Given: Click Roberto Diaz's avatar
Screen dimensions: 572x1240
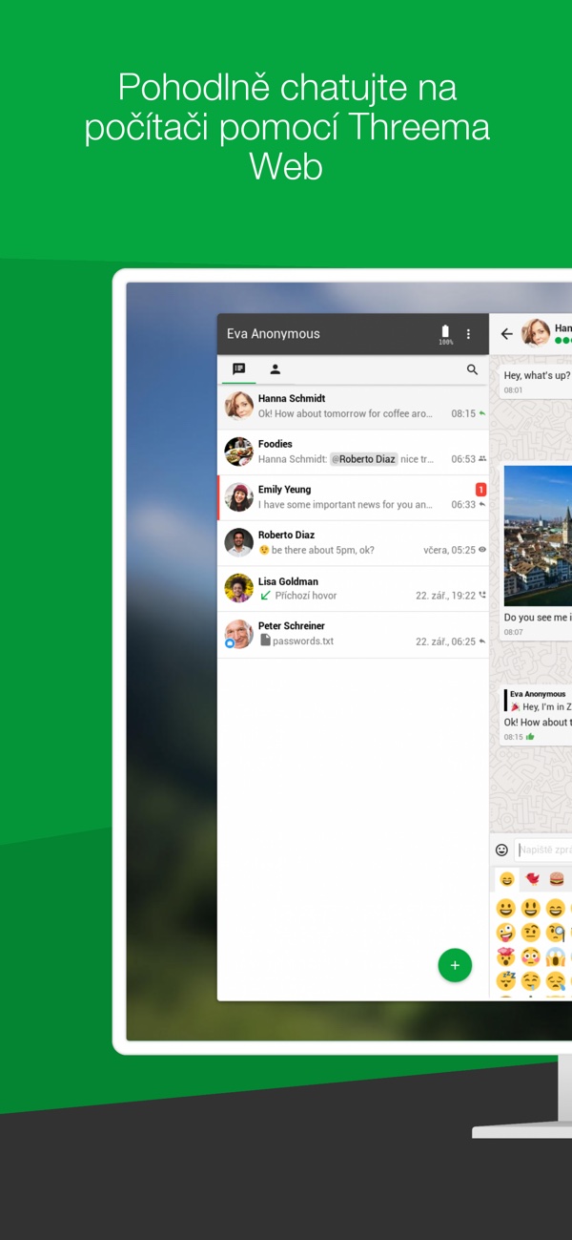Looking at the screenshot, I should 238,543.
